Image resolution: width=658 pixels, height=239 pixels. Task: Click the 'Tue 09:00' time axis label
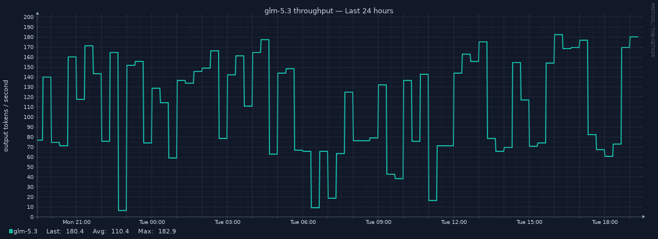(378, 222)
